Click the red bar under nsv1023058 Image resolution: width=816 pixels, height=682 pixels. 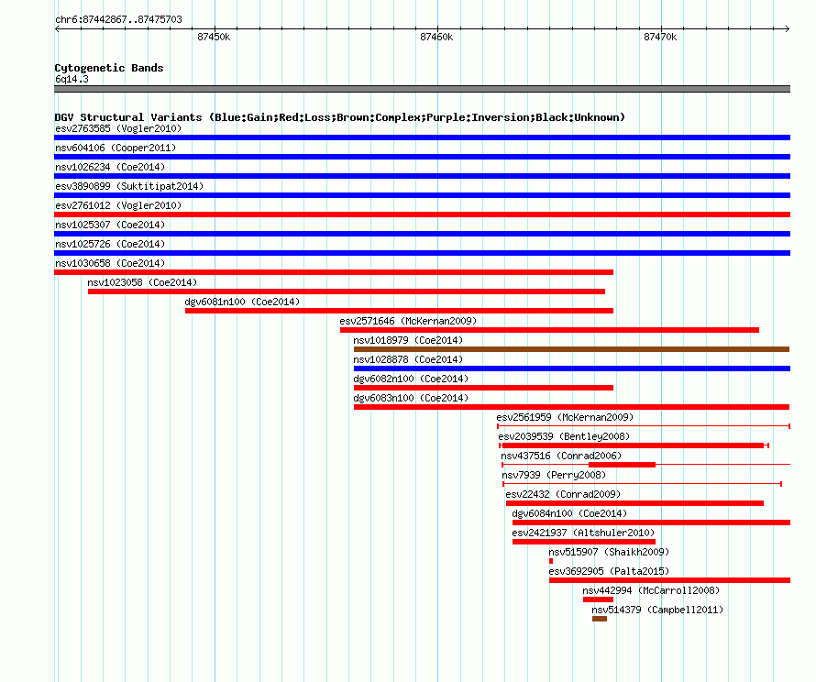[x=347, y=291]
